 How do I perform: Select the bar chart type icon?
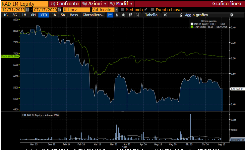(117, 15)
